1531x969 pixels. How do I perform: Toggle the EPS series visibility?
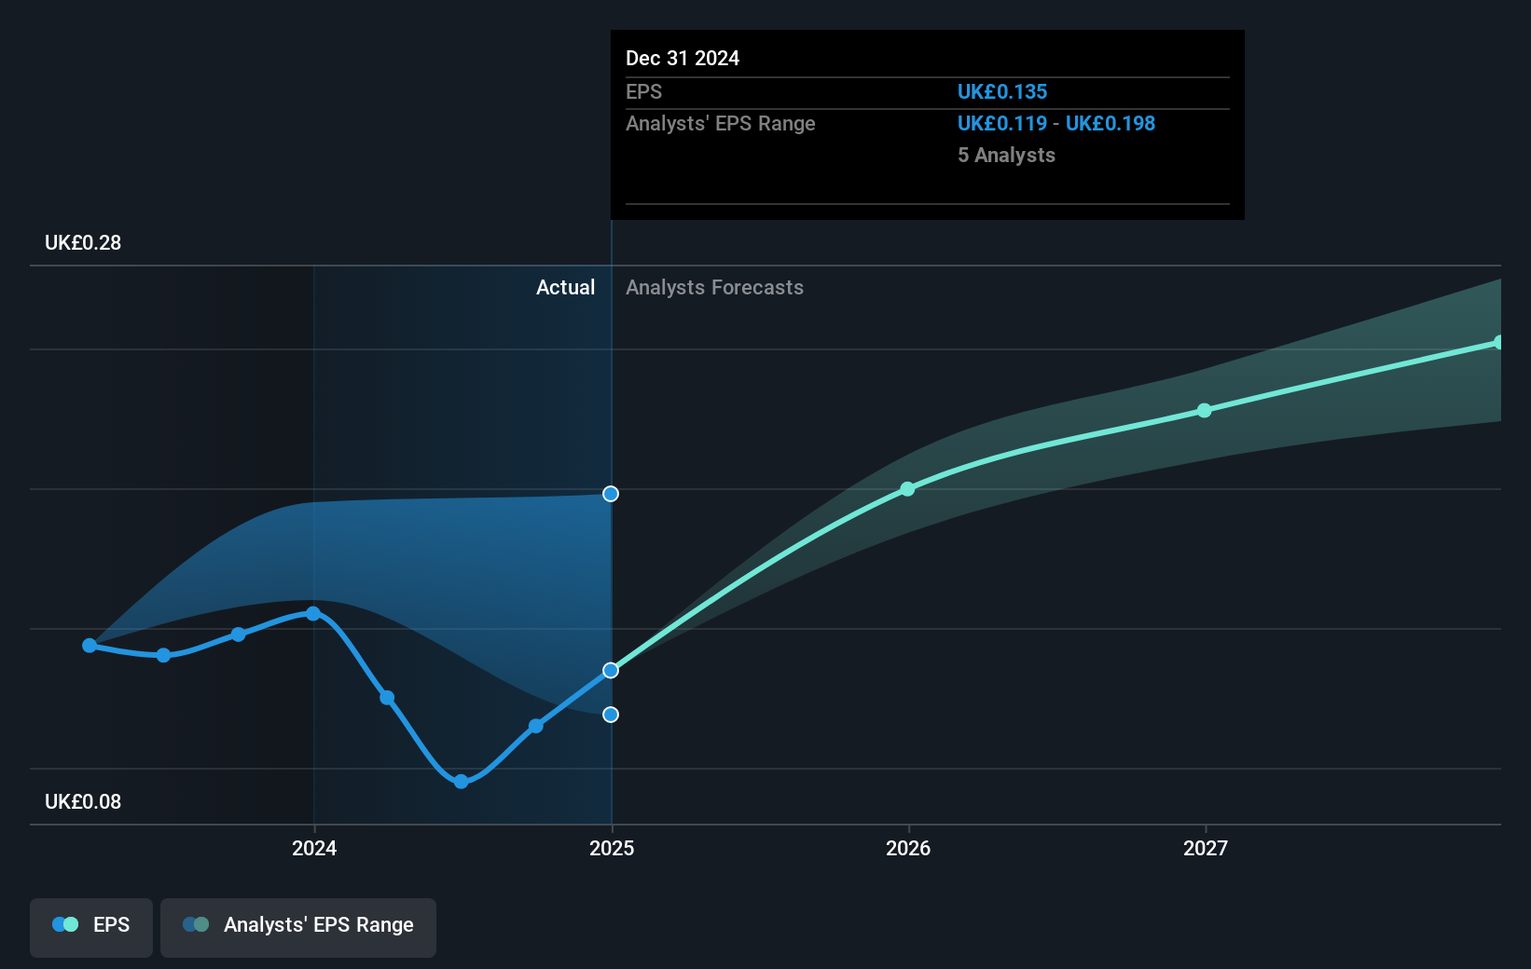pyautogui.click(x=90, y=926)
